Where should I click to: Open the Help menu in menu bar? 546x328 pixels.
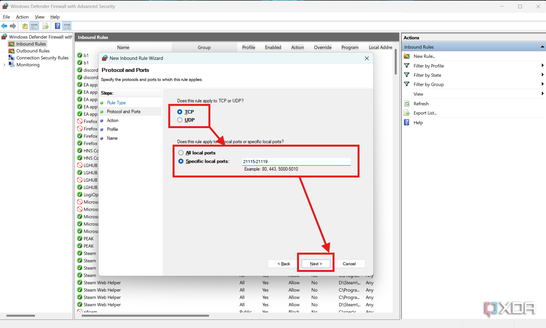[x=55, y=17]
